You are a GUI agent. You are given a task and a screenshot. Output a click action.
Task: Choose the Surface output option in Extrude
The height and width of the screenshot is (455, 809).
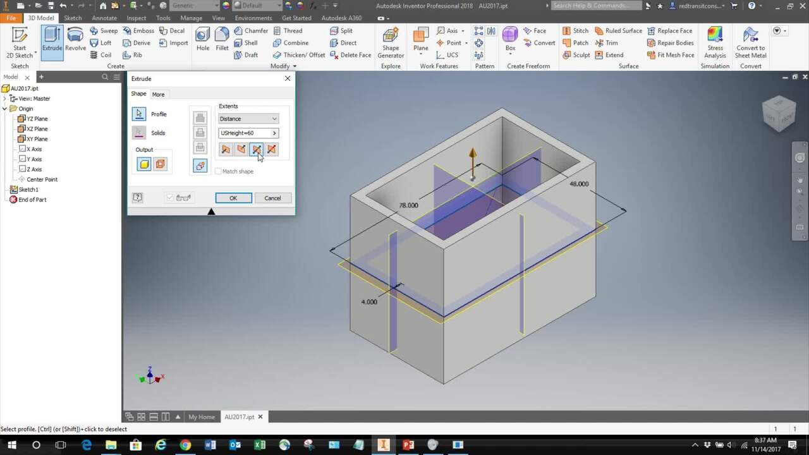[x=160, y=164]
